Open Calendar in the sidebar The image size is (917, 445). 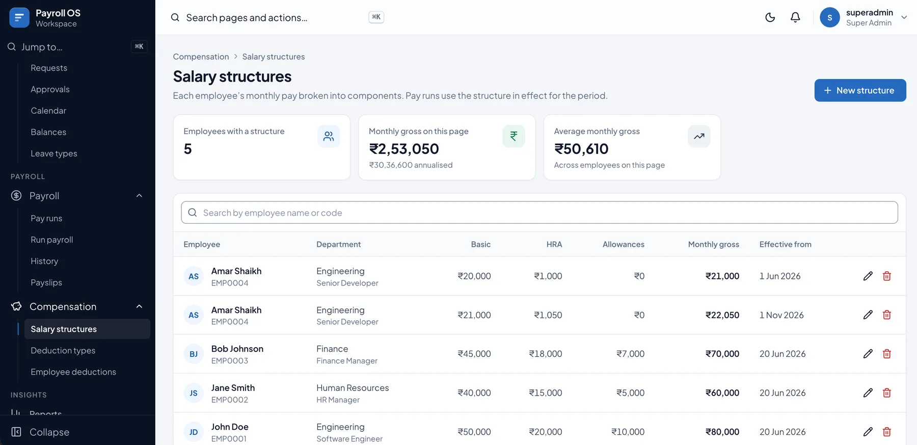click(x=48, y=111)
